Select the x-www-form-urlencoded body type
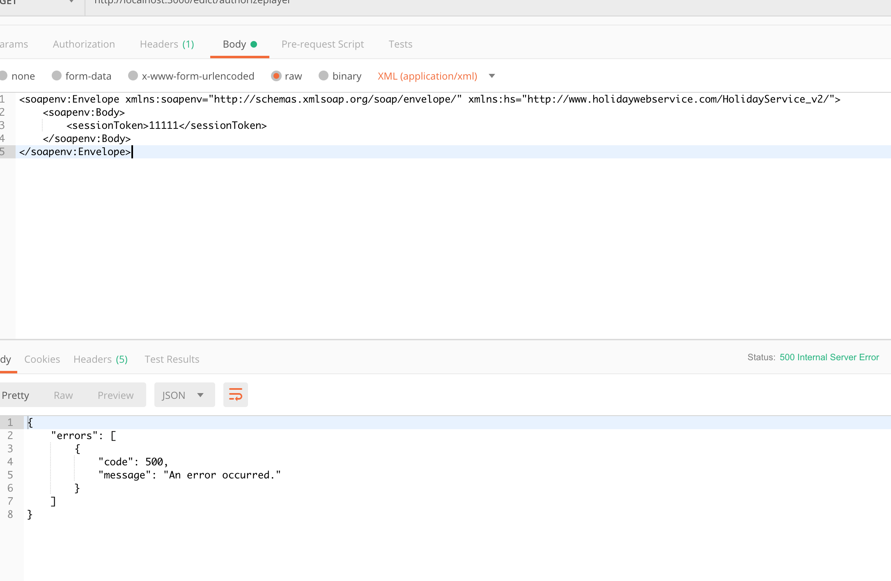The width and height of the screenshot is (891, 581). pos(191,76)
